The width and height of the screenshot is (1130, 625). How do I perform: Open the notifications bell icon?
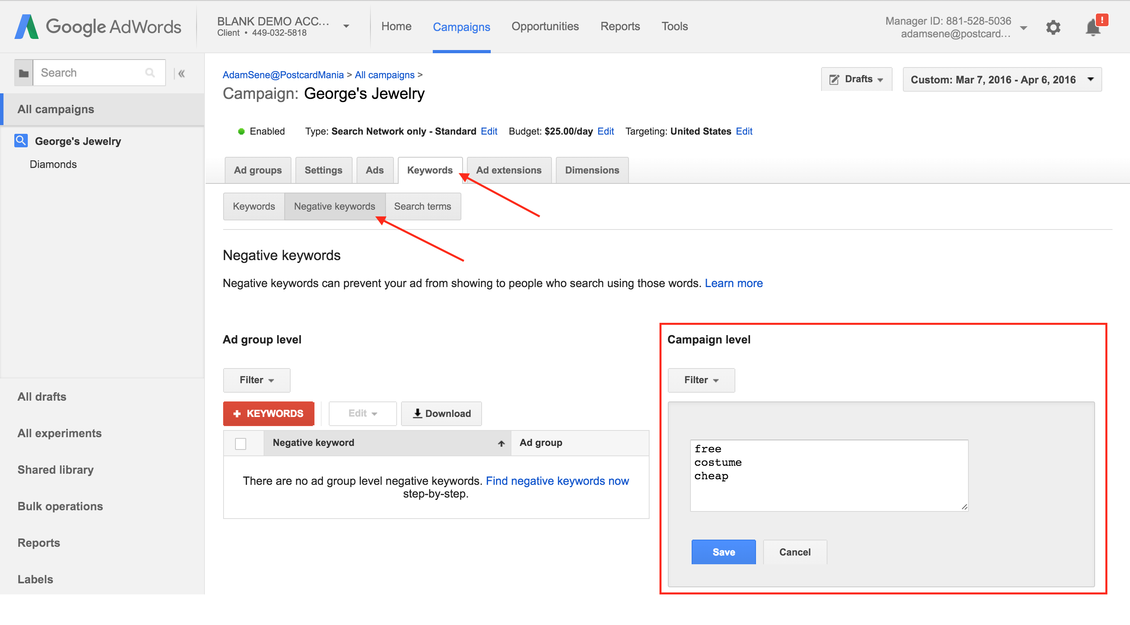click(x=1093, y=27)
